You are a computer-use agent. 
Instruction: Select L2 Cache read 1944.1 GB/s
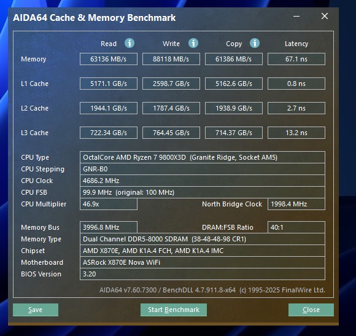(109, 108)
